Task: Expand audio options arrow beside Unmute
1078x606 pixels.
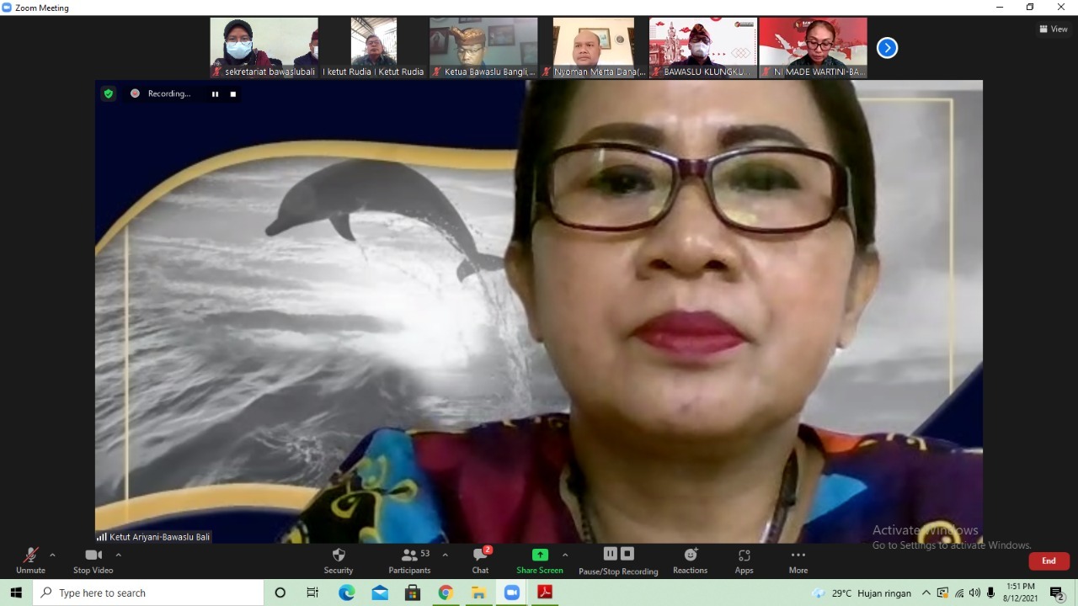Action: tap(52, 555)
